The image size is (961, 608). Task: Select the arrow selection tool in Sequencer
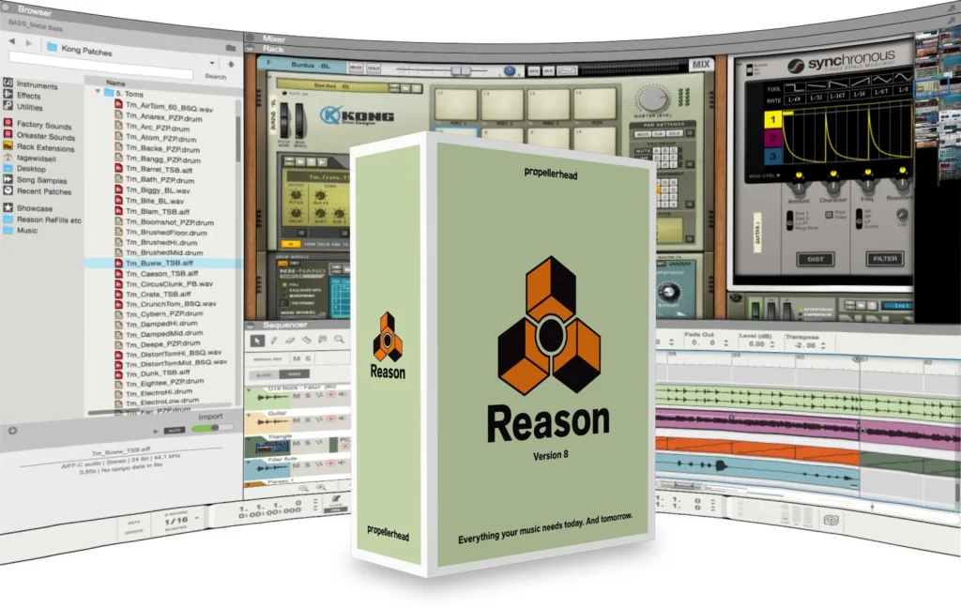(x=258, y=340)
